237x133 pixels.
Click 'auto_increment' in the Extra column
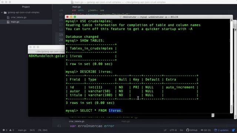180,87
